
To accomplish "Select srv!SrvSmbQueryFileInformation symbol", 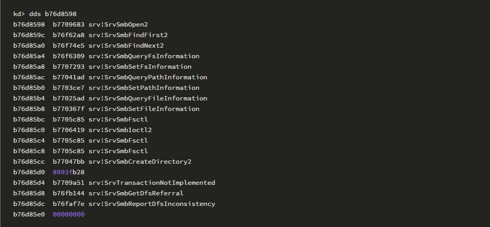I will [x=148, y=98].
